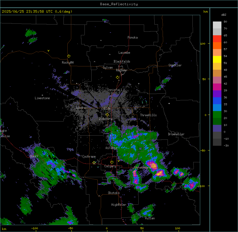Click the Calgary city label

click(x=110, y=166)
